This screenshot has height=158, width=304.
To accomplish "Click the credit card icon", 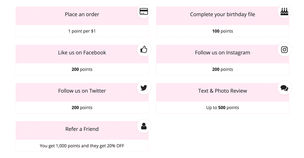I will click(x=144, y=11).
